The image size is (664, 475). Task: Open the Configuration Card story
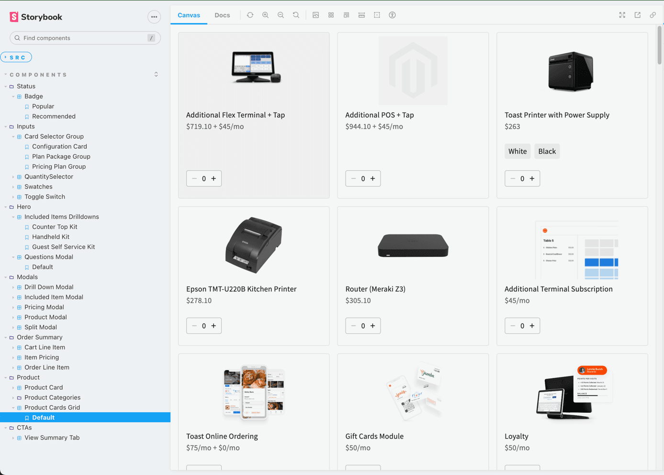pos(59,146)
